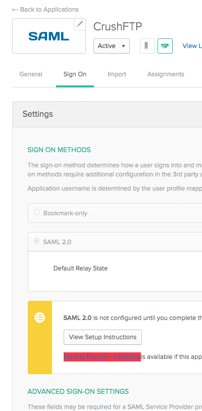
Task: Open the Identity Provider metadata link
Action: pos(102,357)
